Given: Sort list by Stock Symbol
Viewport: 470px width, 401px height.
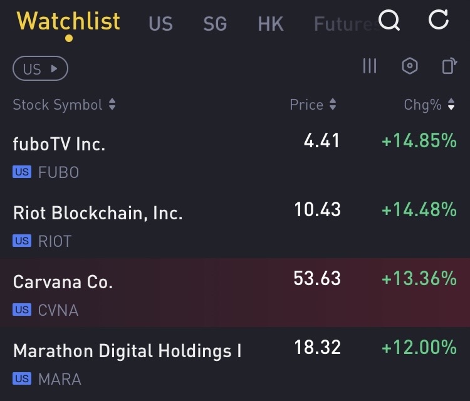Looking at the screenshot, I should coord(64,105).
